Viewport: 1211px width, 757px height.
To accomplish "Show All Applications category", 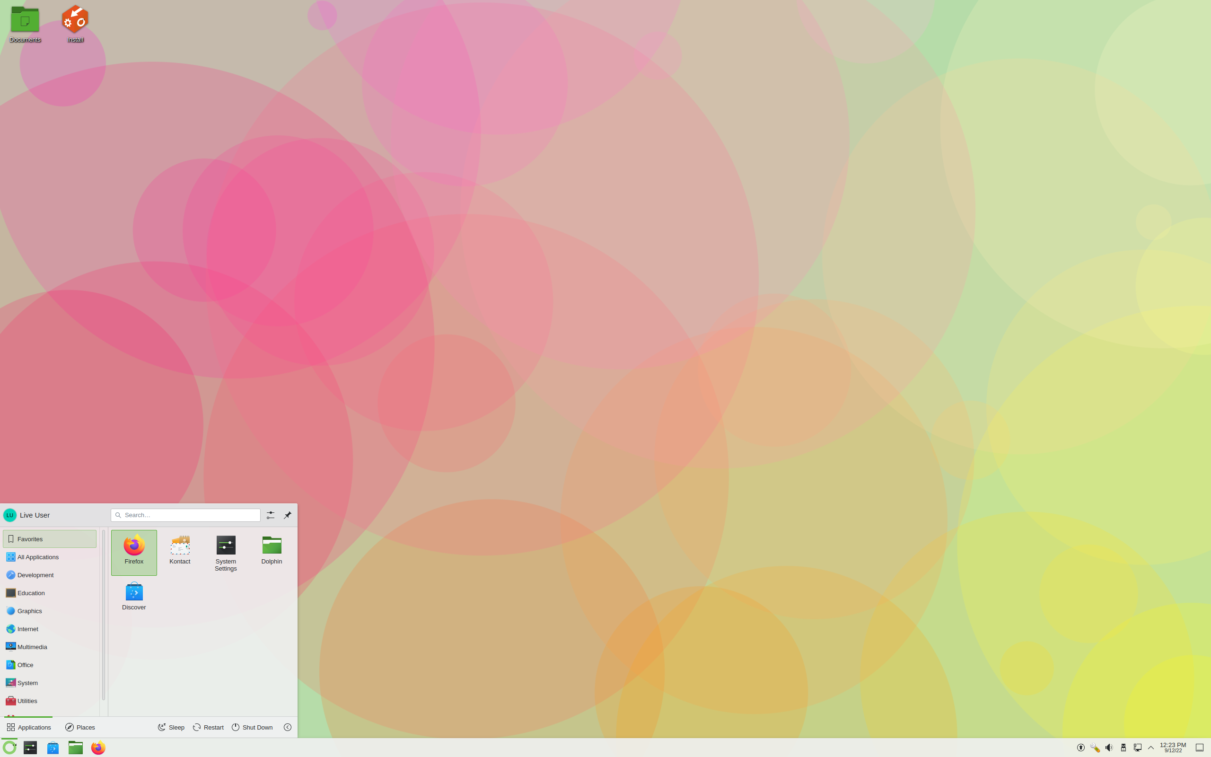I will tap(50, 557).
